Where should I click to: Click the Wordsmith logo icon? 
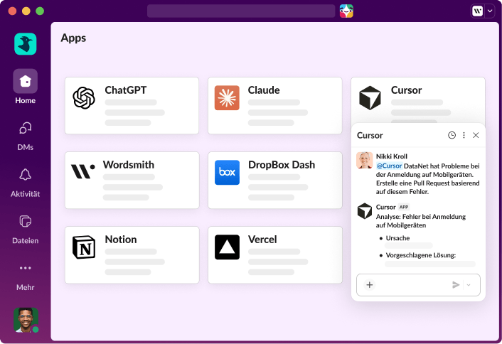pos(83,171)
